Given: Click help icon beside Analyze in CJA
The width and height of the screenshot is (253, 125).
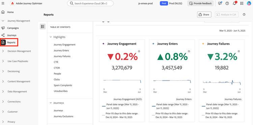Looking at the screenshot, I should tap(244, 15).
